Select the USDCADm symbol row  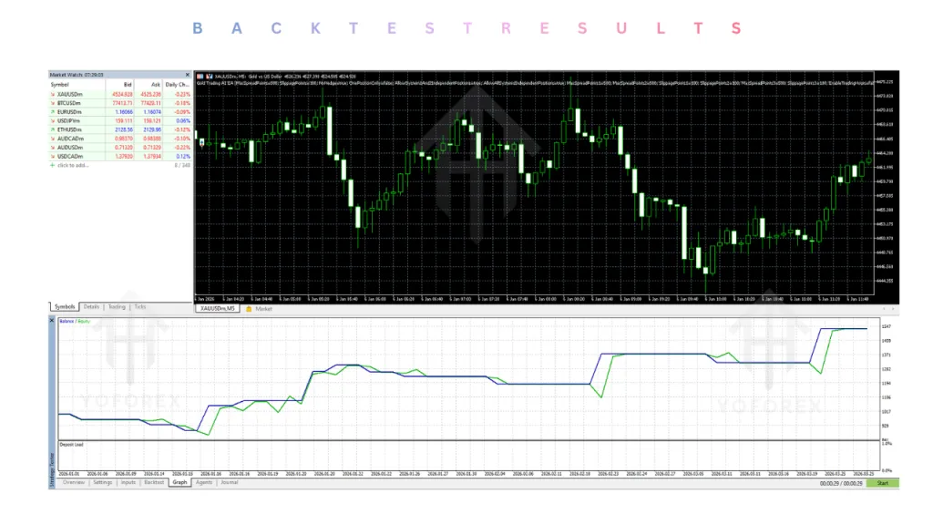click(x=120, y=157)
